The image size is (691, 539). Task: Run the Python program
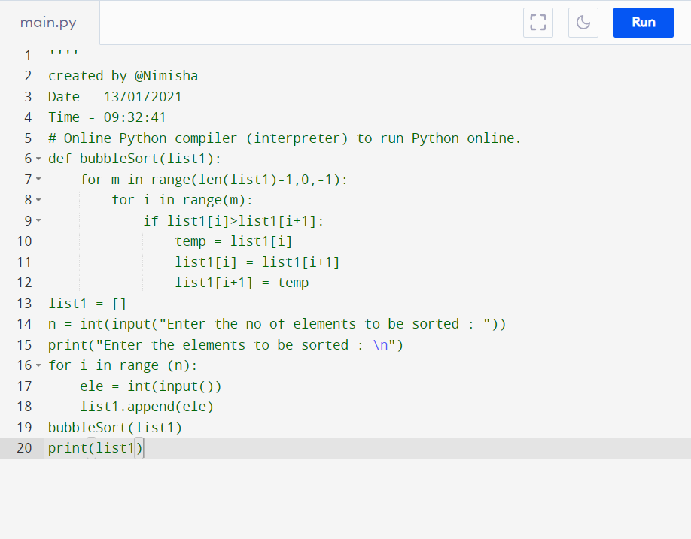click(x=643, y=23)
